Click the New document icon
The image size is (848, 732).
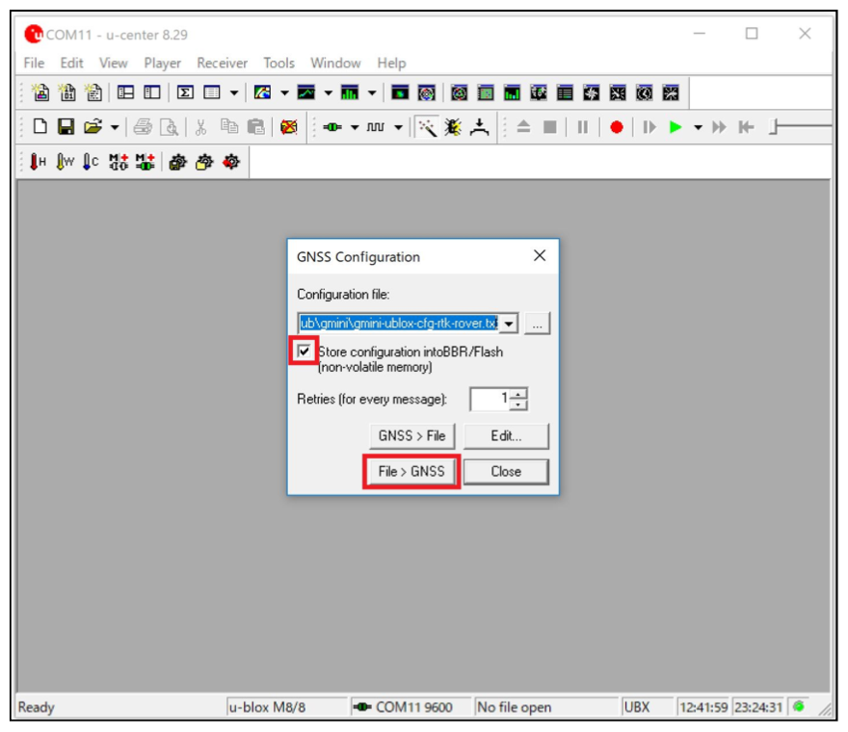pyautogui.click(x=40, y=127)
